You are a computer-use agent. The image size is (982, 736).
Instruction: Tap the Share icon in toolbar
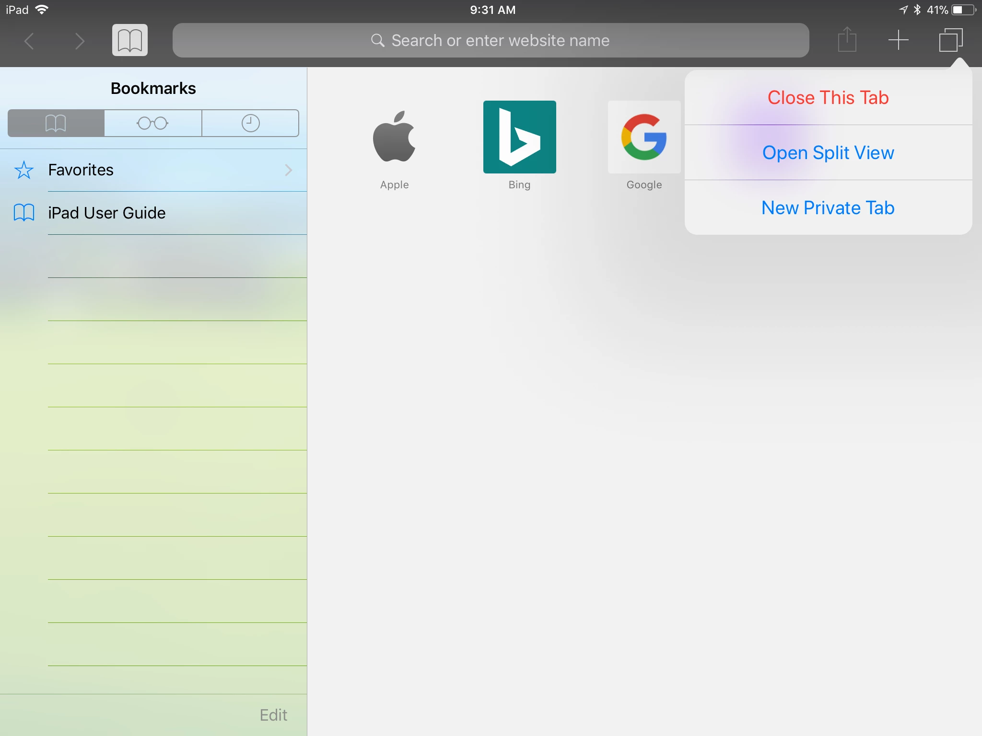pyautogui.click(x=847, y=39)
